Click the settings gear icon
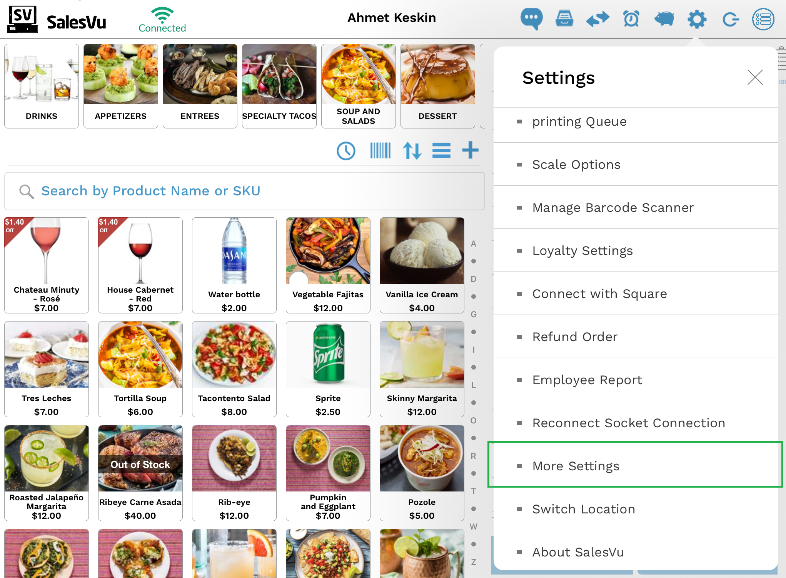 (697, 19)
